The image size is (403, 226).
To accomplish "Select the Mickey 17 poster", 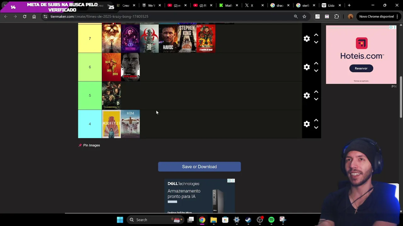I will [x=111, y=124].
